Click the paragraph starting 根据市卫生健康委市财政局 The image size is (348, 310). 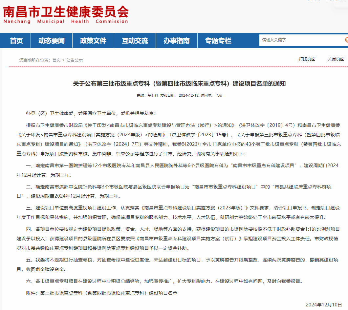179,139
